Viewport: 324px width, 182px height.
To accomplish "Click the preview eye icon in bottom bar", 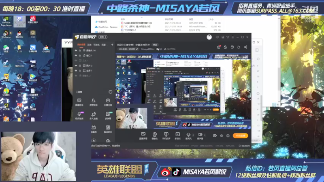I will click(221, 135).
